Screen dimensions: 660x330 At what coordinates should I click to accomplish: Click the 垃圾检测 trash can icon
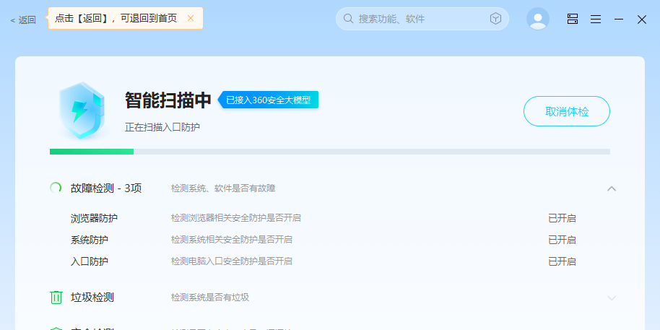coord(56,298)
